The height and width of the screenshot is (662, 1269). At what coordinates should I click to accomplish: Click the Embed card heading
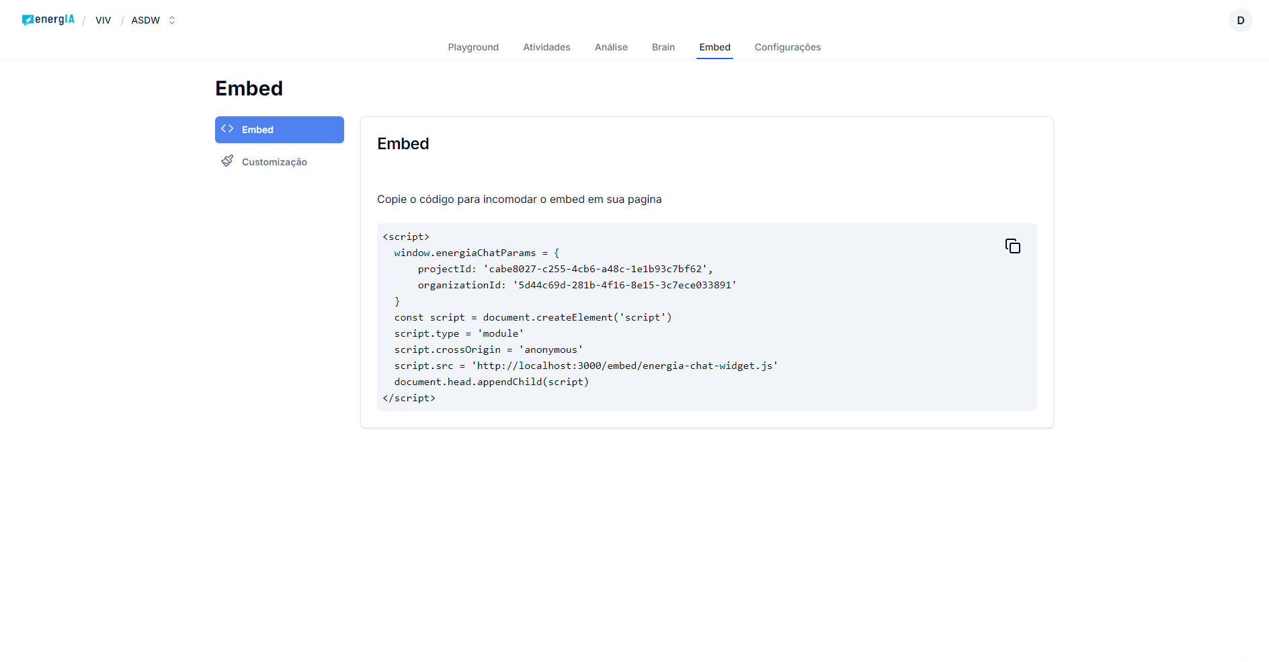(x=403, y=144)
